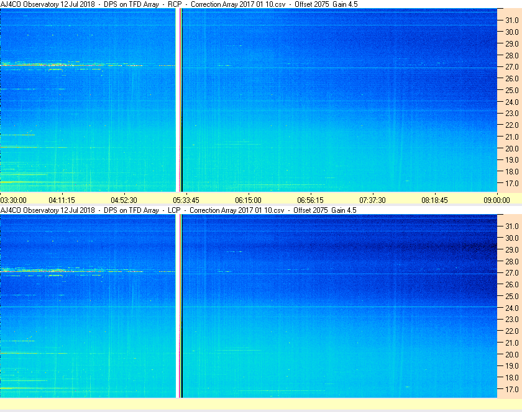Click 'Offset 2075' in the LCP title
The height and width of the screenshot is (412, 522).
(311, 210)
